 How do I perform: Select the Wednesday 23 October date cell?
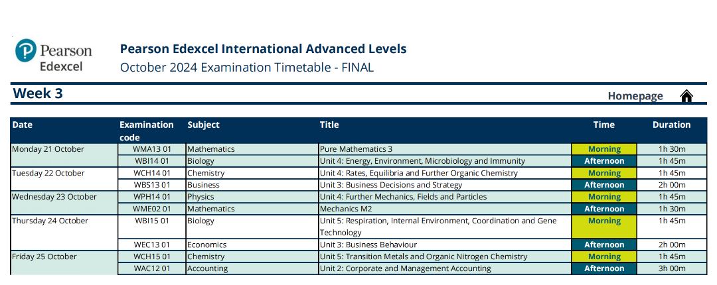(64, 203)
